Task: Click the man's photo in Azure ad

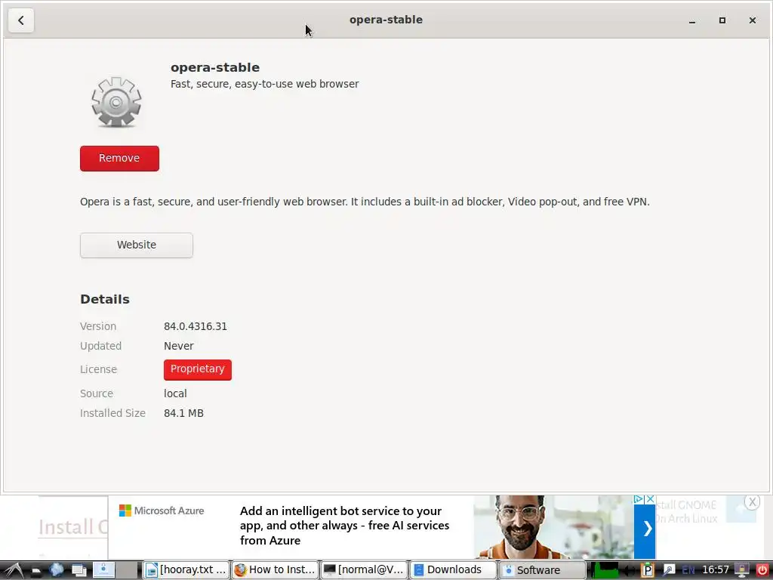Action: (553, 526)
